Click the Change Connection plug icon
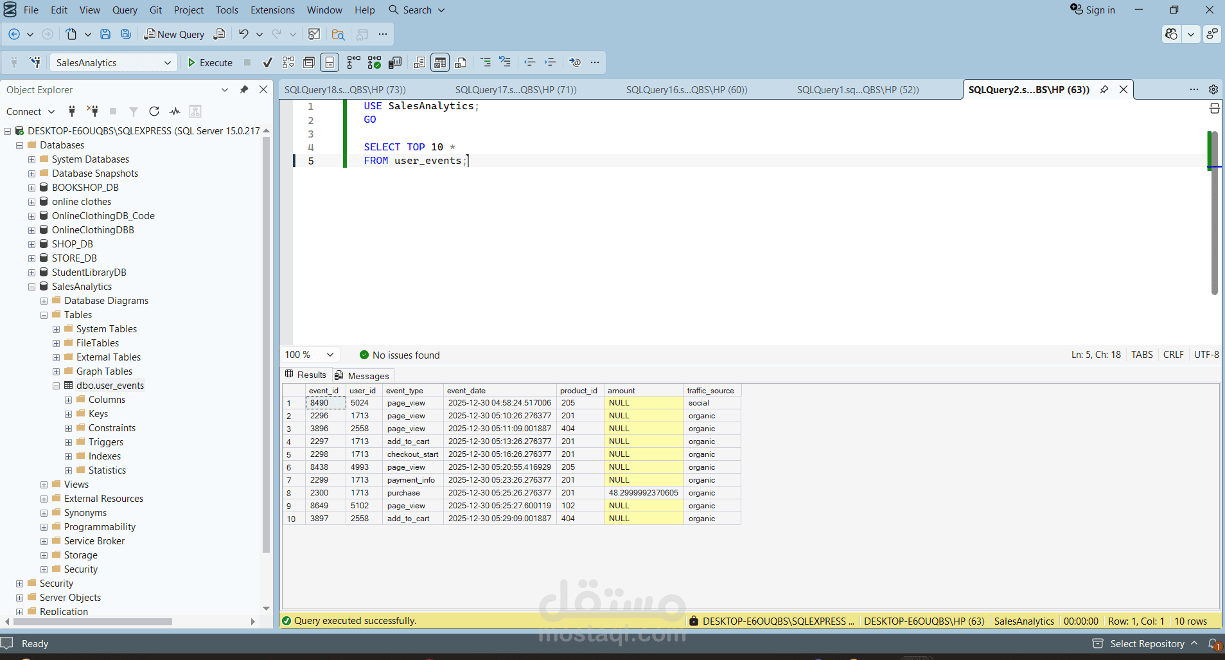This screenshot has width=1225, height=660. pyautogui.click(x=35, y=62)
